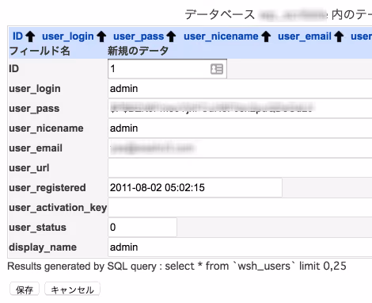Click the 保存 save button
Image resolution: width=372 pixels, height=303 pixels.
coord(25,290)
